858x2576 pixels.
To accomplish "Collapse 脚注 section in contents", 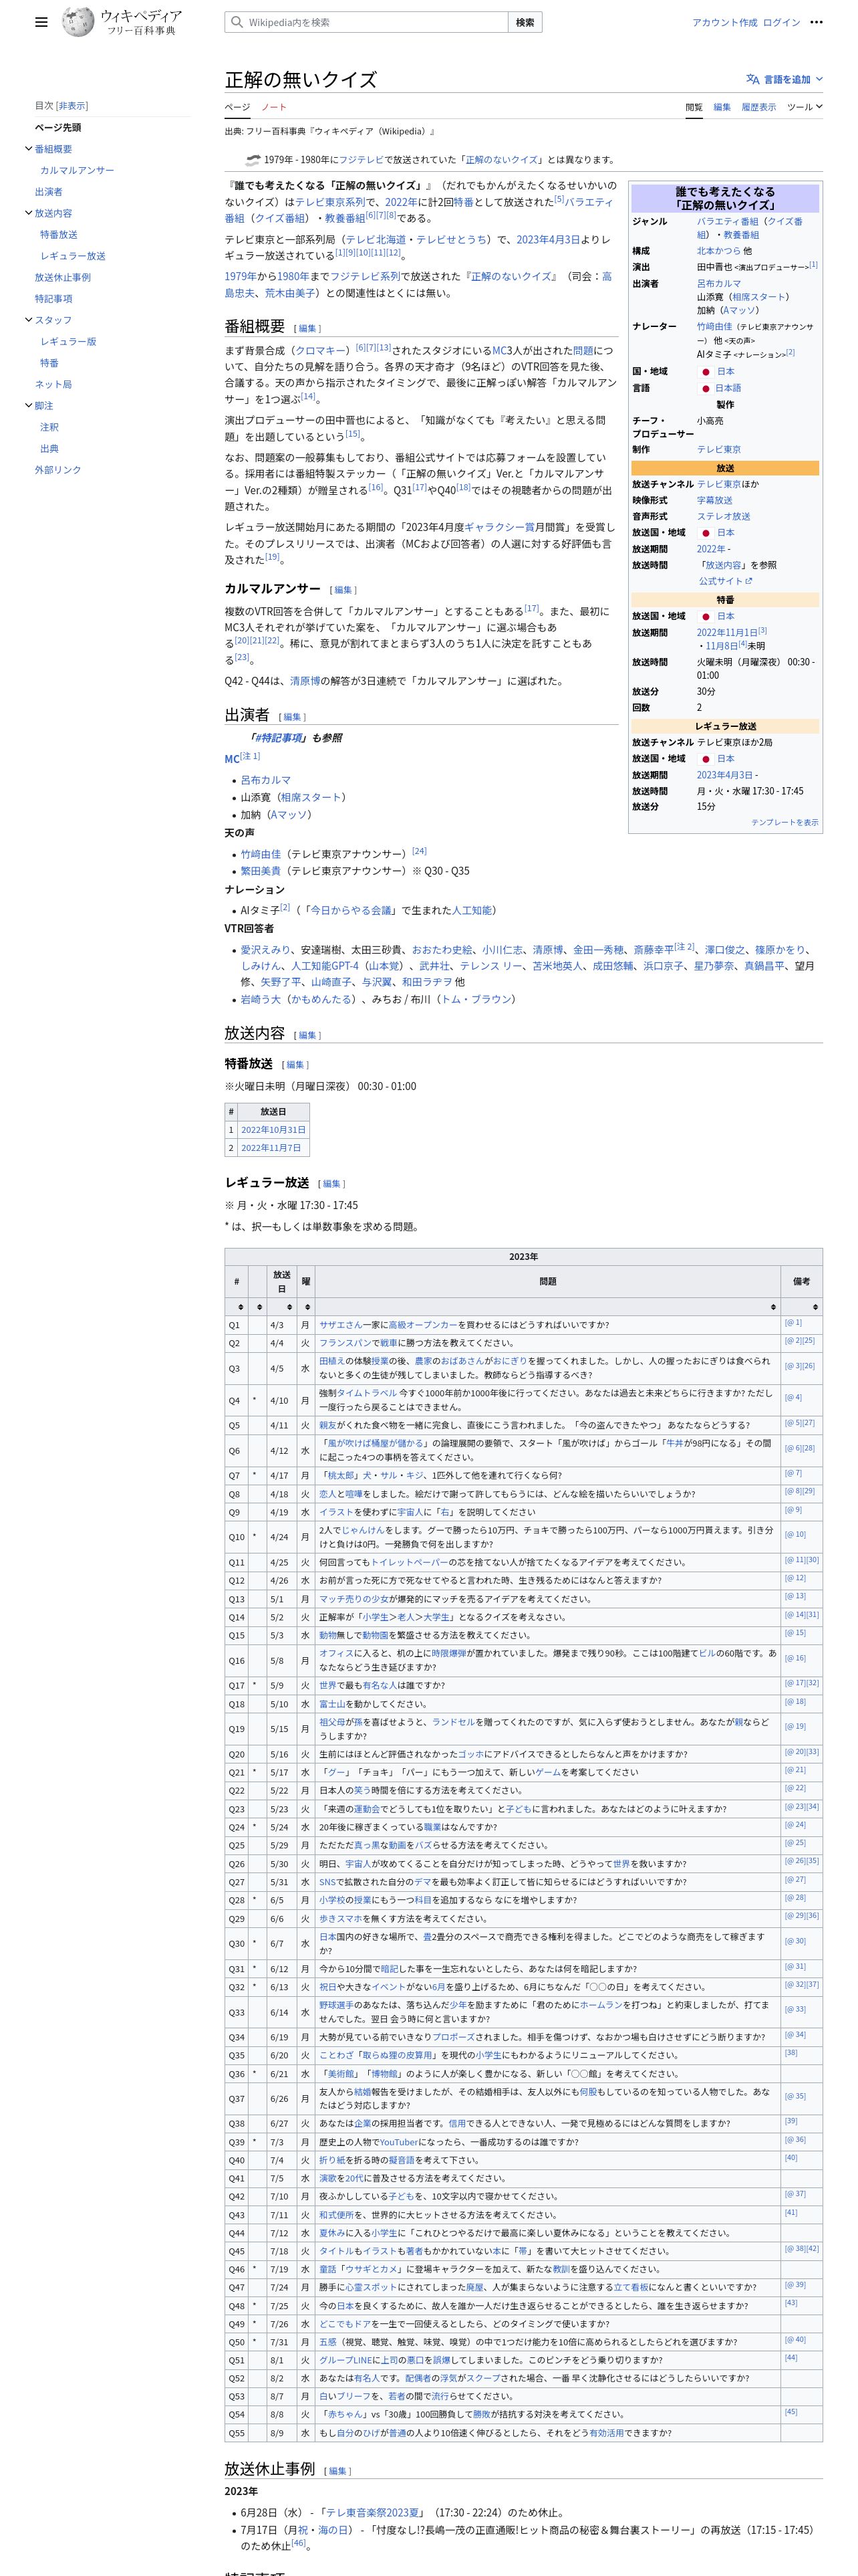I will click(x=28, y=406).
